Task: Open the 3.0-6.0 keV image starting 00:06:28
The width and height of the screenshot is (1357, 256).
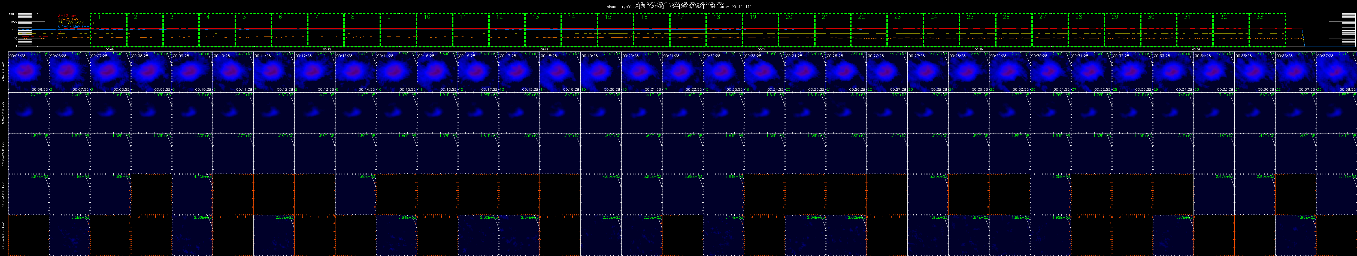Action: [x=69, y=72]
